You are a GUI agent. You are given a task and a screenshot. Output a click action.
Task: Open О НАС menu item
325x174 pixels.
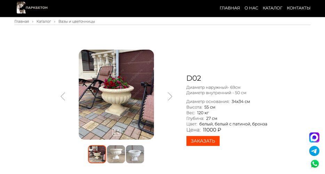coord(251,8)
